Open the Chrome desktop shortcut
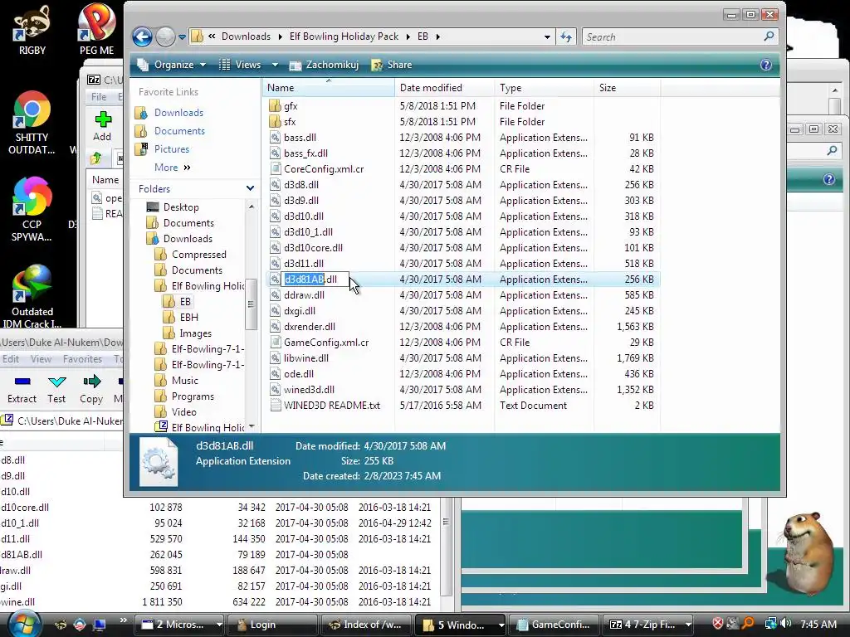Viewport: 850px width, 637px height. pyautogui.click(x=32, y=124)
